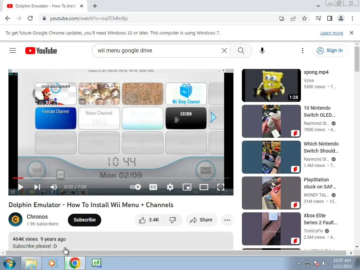The height and width of the screenshot is (270, 360).
Task: Open Chrome tab search chevron
Action: (x=318, y=6)
